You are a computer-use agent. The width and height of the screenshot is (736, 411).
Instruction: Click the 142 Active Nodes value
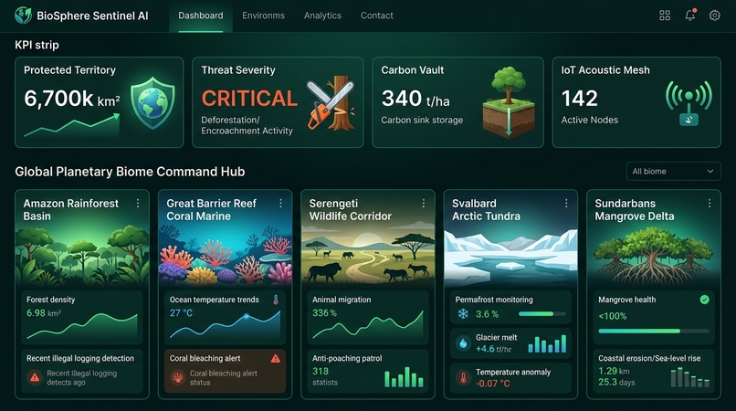coord(580,99)
